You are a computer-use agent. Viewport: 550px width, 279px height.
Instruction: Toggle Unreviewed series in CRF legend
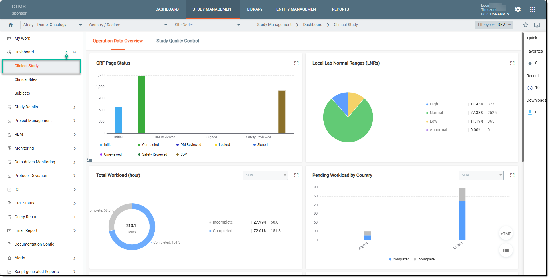click(111, 154)
